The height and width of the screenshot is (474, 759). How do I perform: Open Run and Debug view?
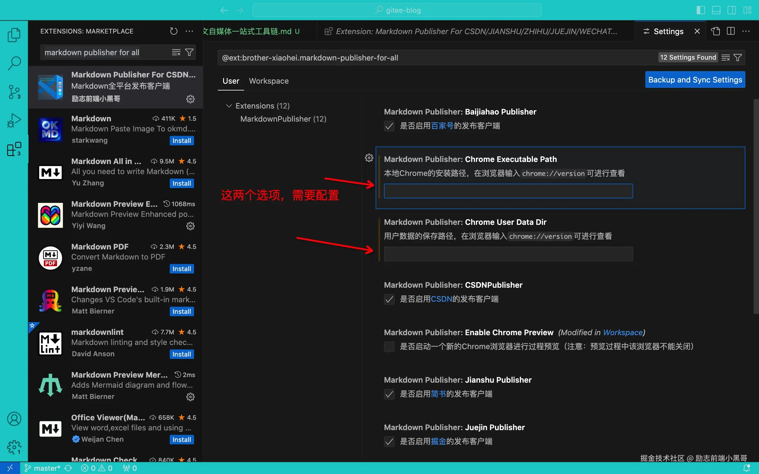[14, 120]
